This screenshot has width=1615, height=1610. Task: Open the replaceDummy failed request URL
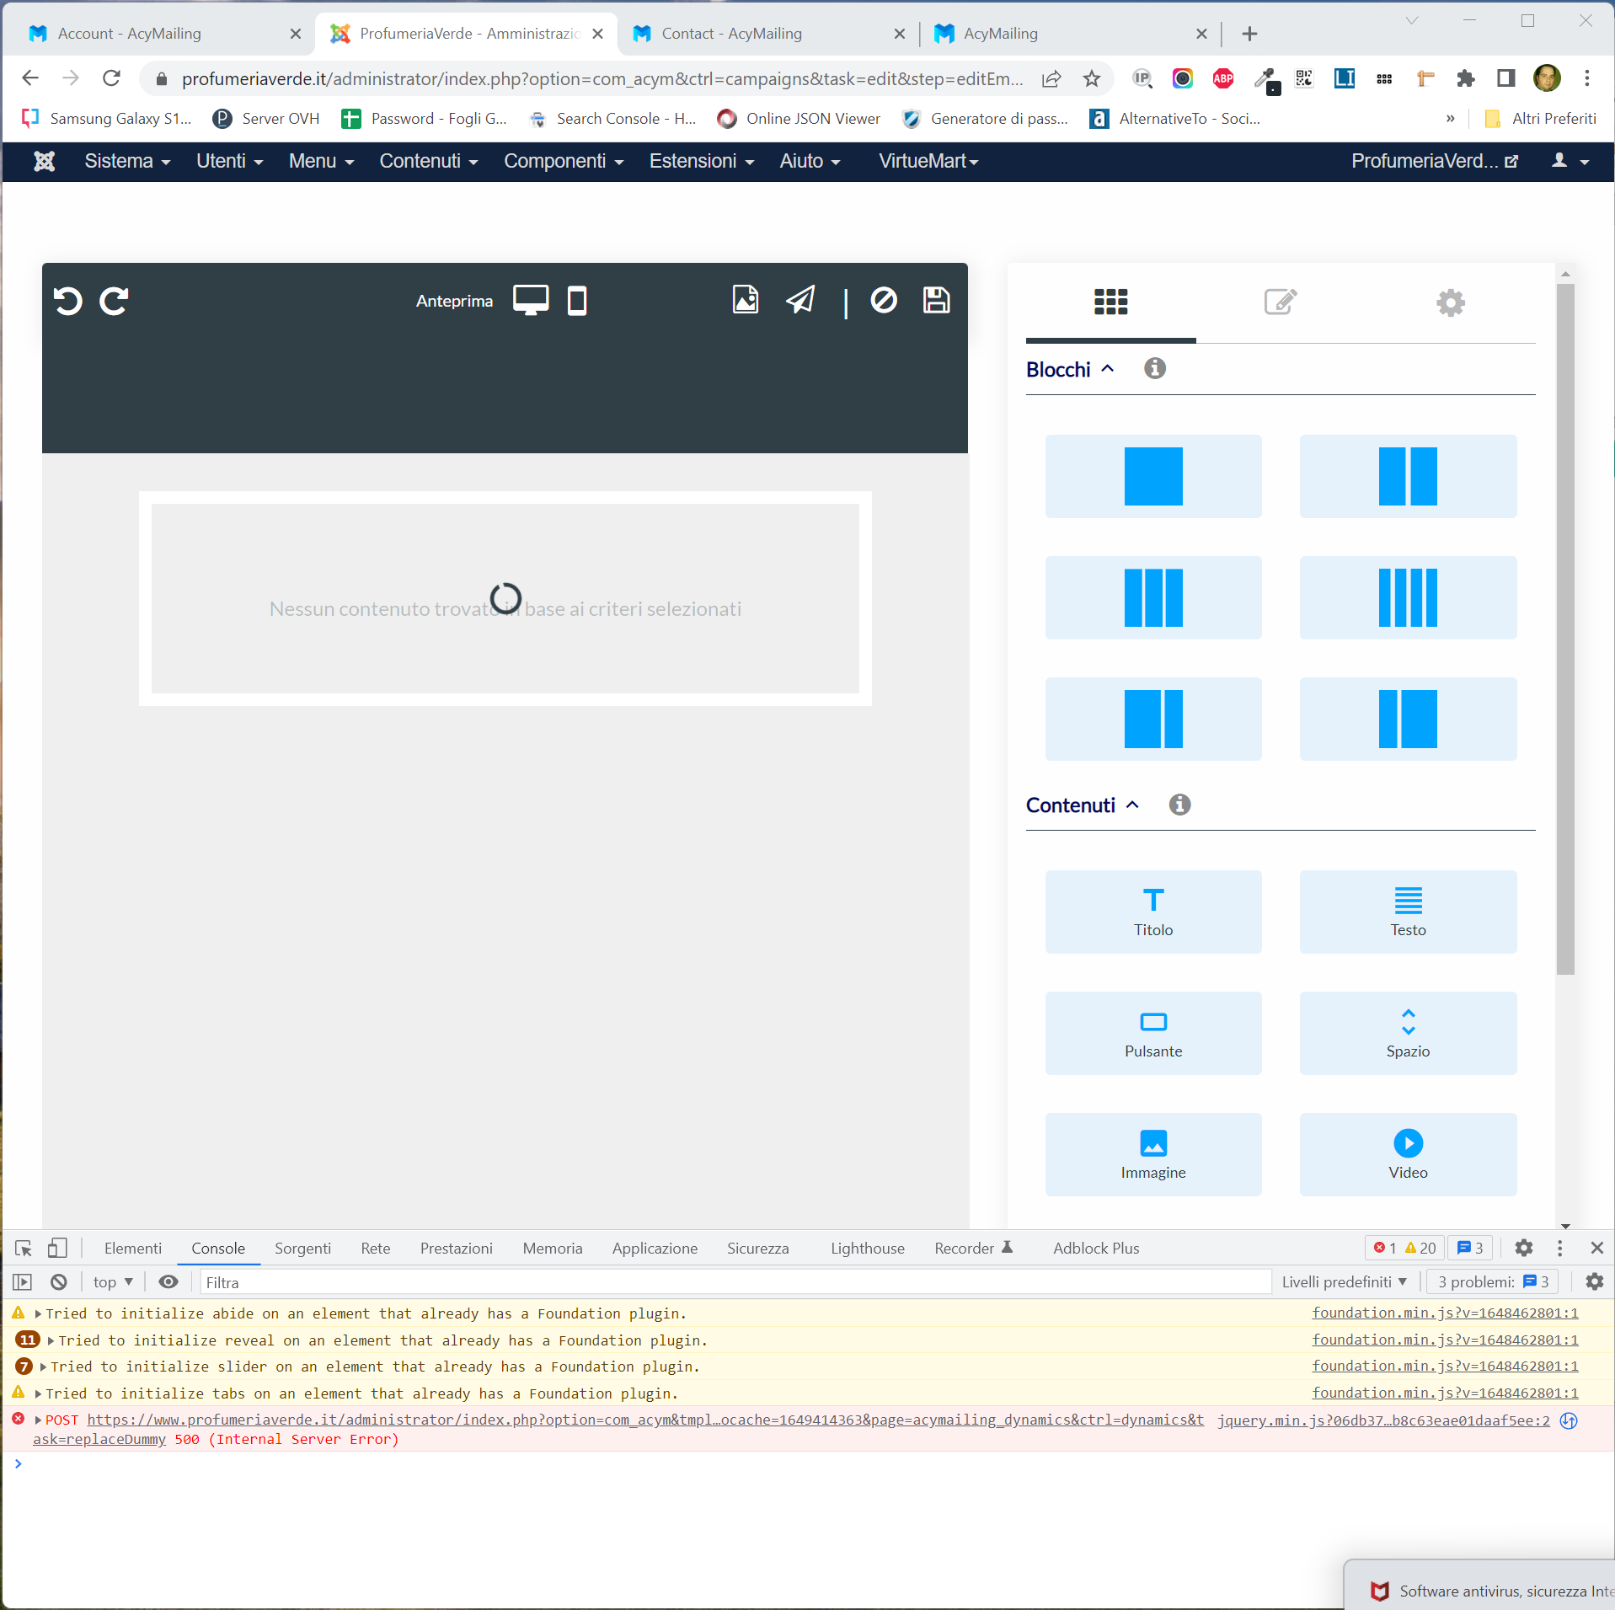[645, 1420]
